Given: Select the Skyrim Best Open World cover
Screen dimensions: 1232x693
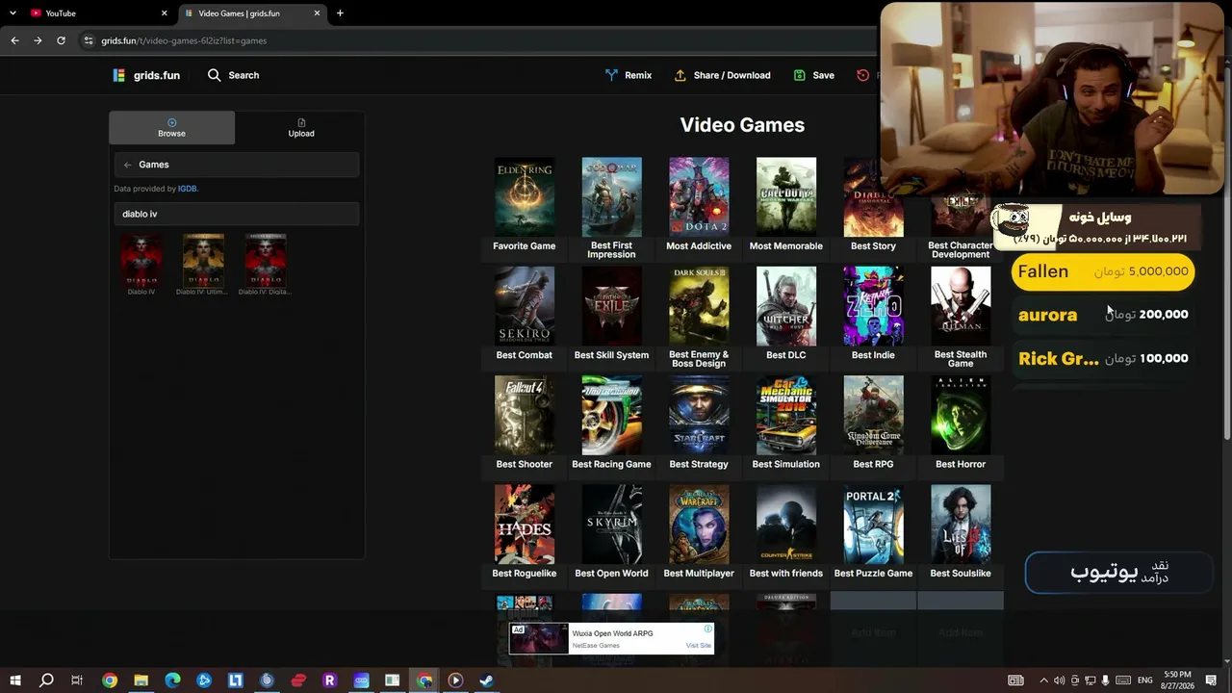Looking at the screenshot, I should coord(611,525).
